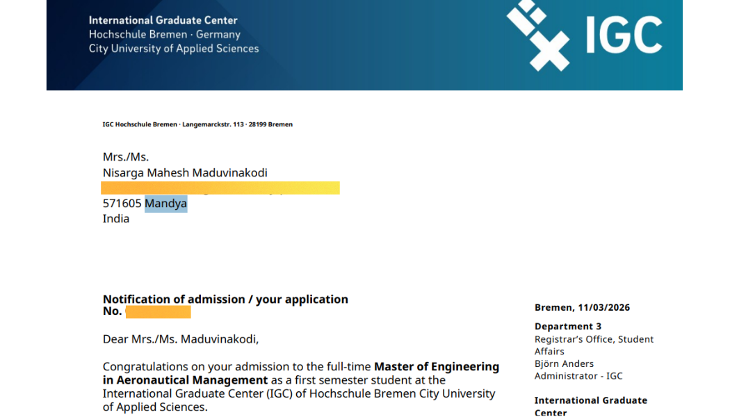730x417 pixels.
Task: Click the sender address line 'IGC Hochschule Bremen · Langemarckstr. 113'
Action: (x=173, y=124)
